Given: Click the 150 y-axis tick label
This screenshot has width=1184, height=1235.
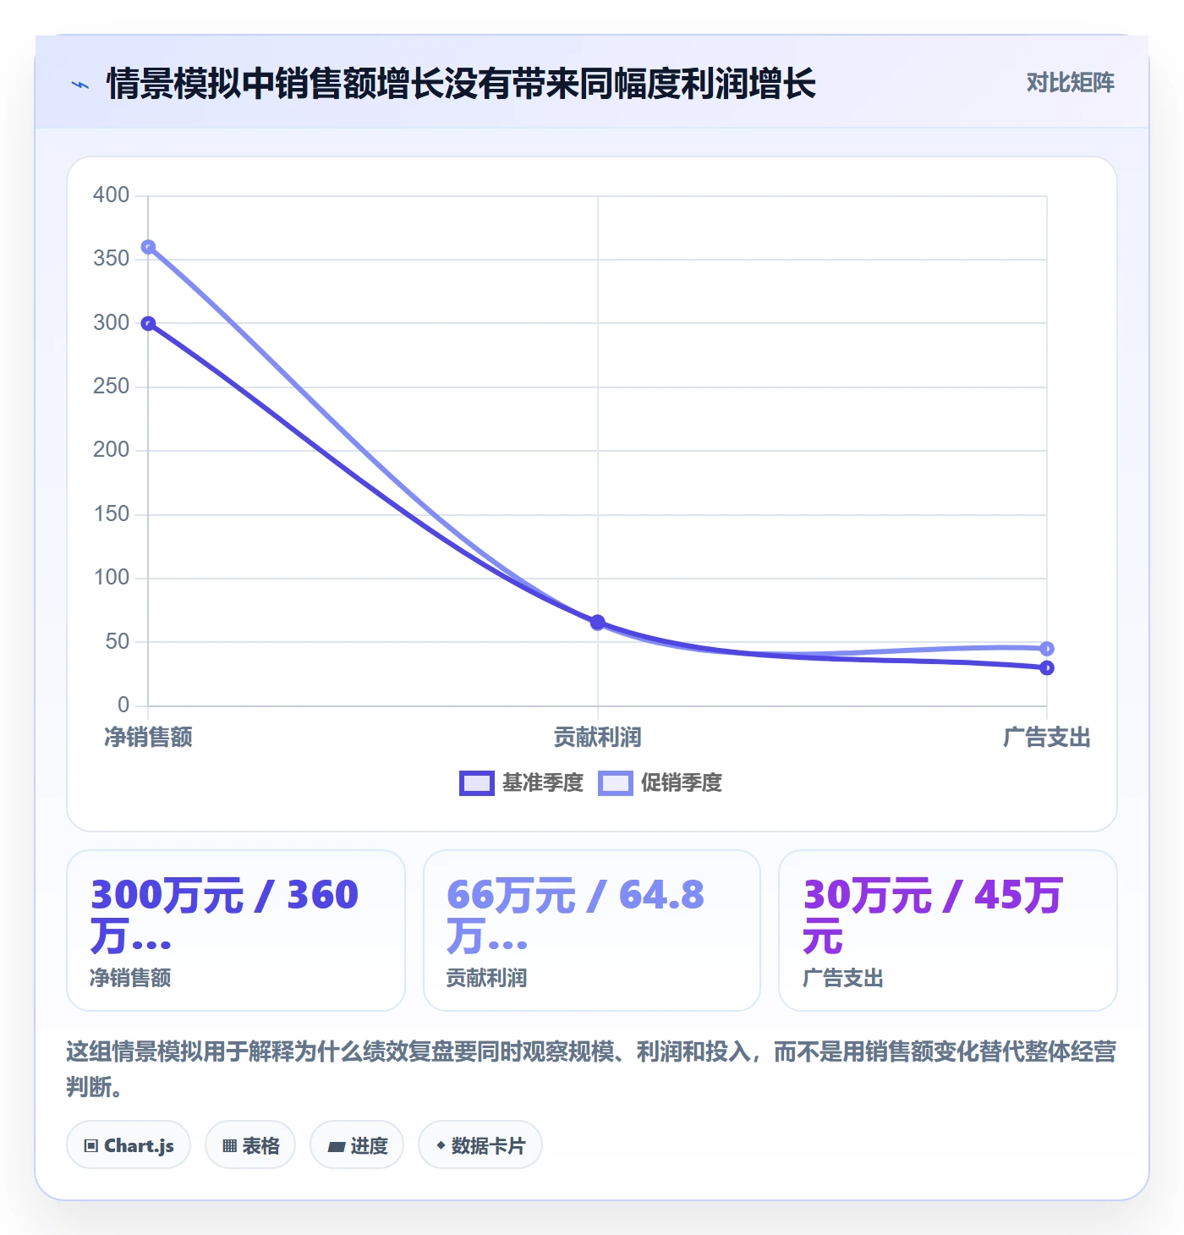Looking at the screenshot, I should (x=111, y=514).
